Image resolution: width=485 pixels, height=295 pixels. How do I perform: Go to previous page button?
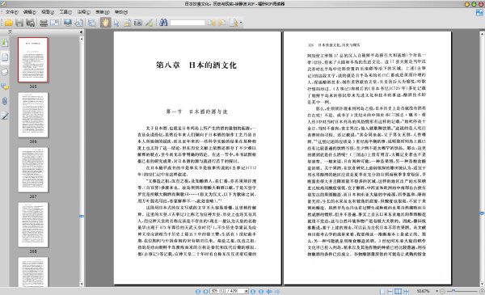point(205,291)
